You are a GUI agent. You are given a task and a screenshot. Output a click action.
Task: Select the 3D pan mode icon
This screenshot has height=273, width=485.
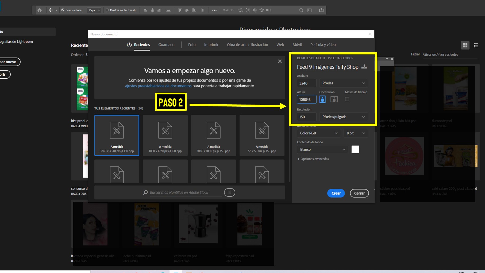point(255,10)
